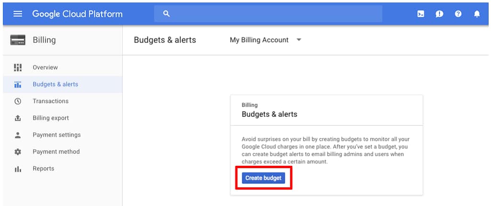Click the Billing export upload icon
Screen dimensions: 491x206
pos(18,118)
